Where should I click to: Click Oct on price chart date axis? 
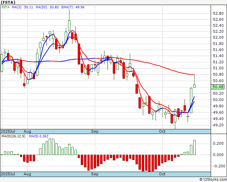tap(162, 131)
